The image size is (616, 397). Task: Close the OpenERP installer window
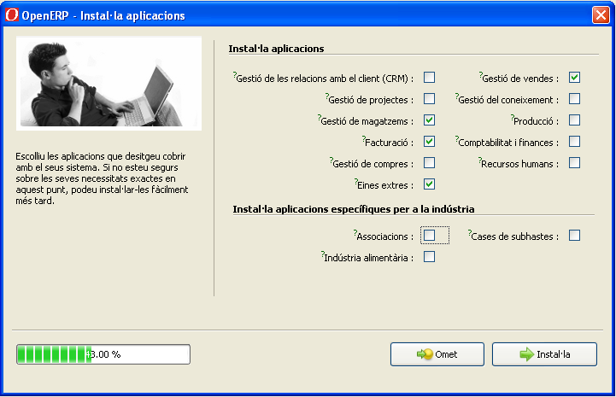coord(600,15)
